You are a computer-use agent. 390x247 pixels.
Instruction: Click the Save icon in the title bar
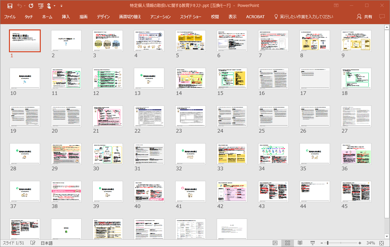10,6
